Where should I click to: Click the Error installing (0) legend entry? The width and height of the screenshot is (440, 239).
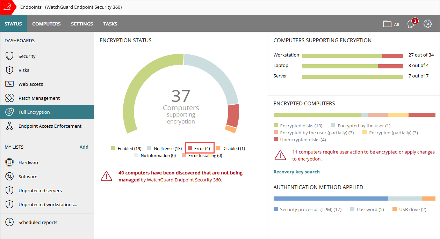click(202, 155)
